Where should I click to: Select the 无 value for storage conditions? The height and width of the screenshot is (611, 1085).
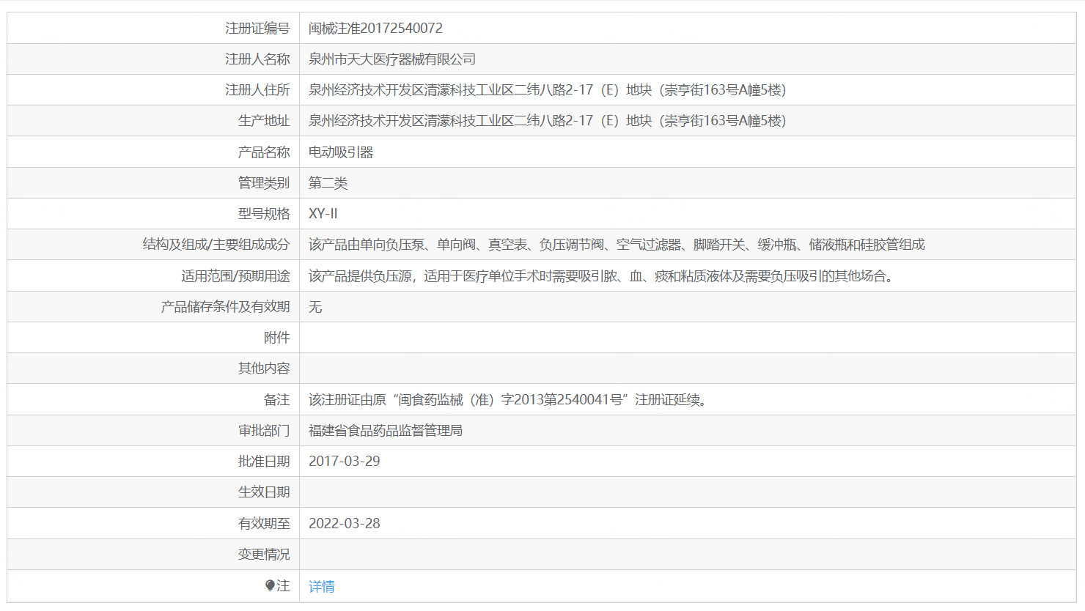click(x=315, y=307)
